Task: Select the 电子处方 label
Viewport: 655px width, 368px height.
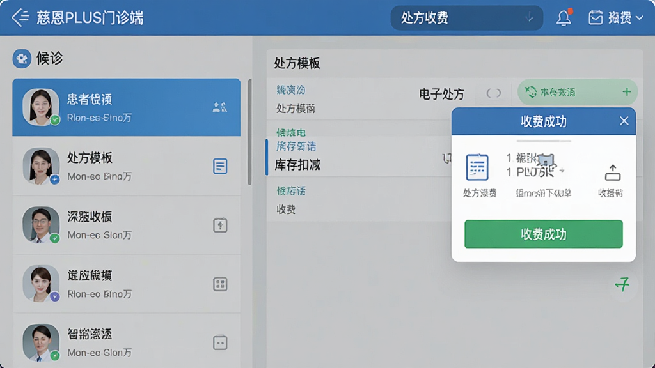Action: click(x=441, y=95)
